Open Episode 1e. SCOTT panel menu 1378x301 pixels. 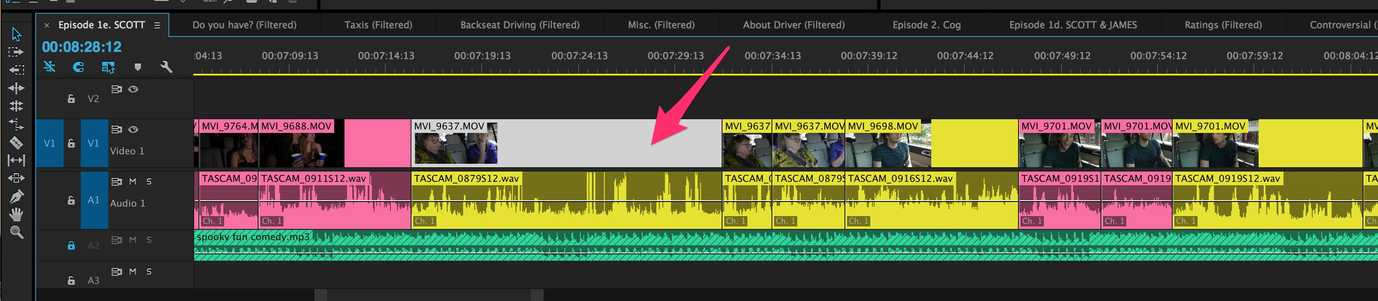click(157, 25)
